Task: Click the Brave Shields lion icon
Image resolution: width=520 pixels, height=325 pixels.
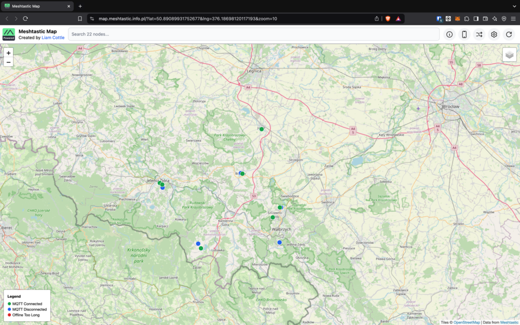Action: coord(388,18)
